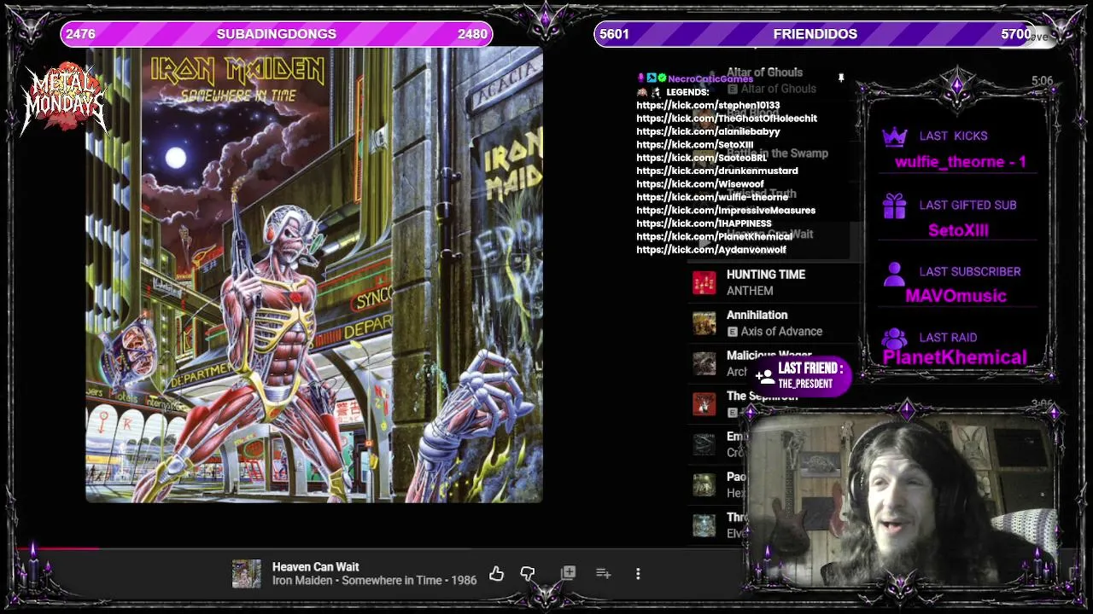Open the kick.com/alanilebabyy link

(708, 132)
